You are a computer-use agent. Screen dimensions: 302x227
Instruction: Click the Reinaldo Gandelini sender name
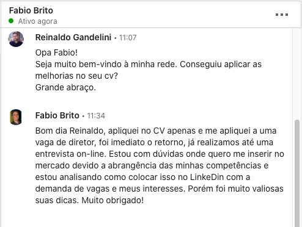(73, 37)
